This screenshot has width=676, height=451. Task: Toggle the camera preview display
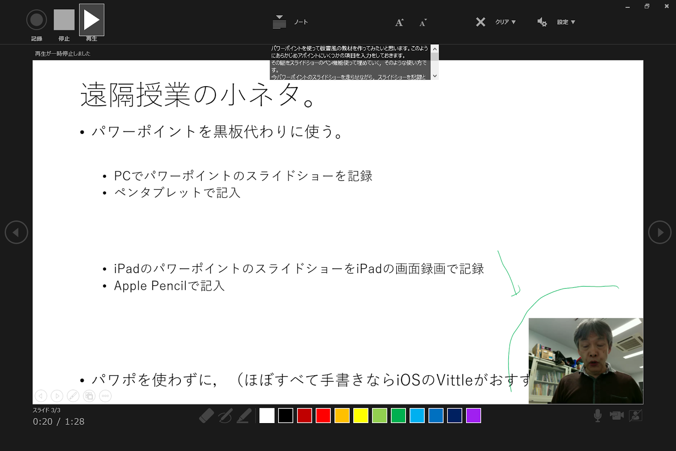point(635,415)
